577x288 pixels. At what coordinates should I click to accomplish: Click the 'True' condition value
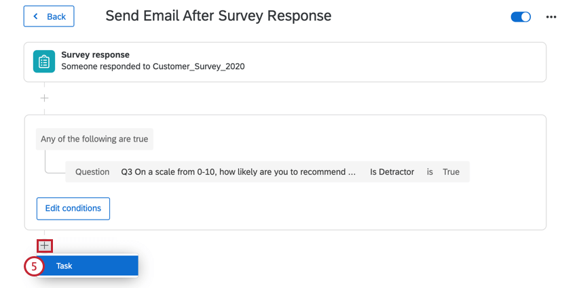(451, 172)
